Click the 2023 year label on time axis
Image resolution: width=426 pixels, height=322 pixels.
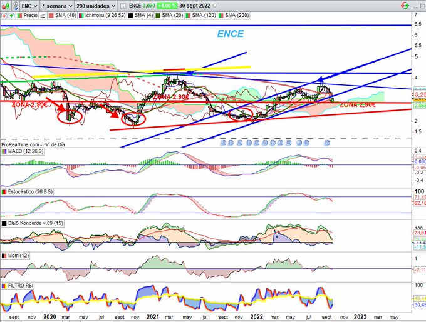[x=360, y=317]
